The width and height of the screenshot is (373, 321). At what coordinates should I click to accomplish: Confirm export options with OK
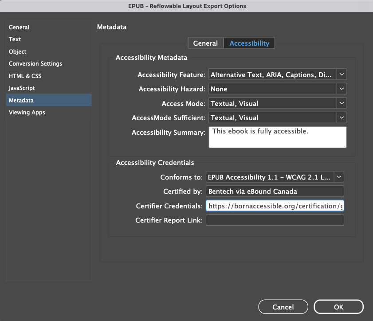[338, 307]
